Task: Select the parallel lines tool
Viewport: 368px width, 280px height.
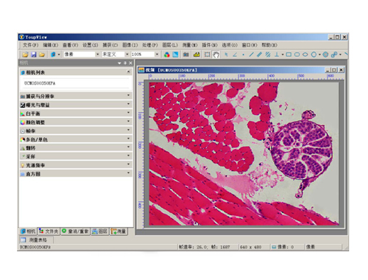Action: 268,55
